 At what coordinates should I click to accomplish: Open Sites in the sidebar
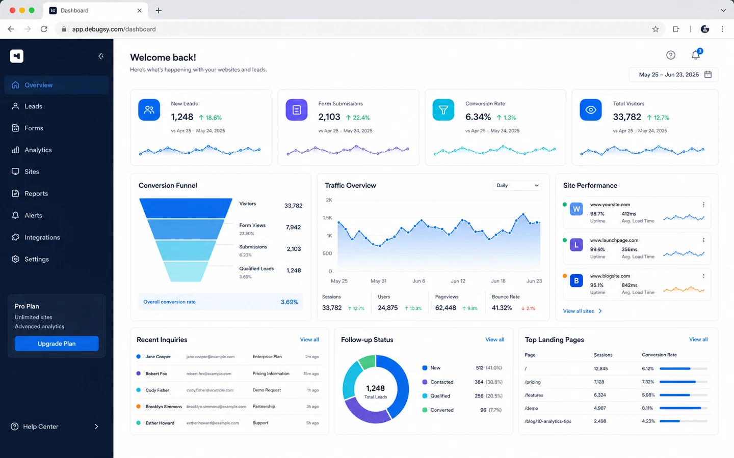click(x=57, y=171)
